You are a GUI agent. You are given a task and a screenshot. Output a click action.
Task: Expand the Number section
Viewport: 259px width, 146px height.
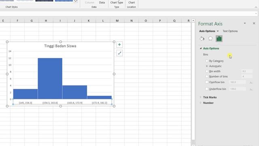[201, 103]
